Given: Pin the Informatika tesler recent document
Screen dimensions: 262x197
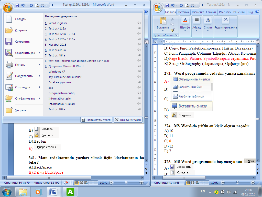Looking at the screenshot, I should (139, 98).
